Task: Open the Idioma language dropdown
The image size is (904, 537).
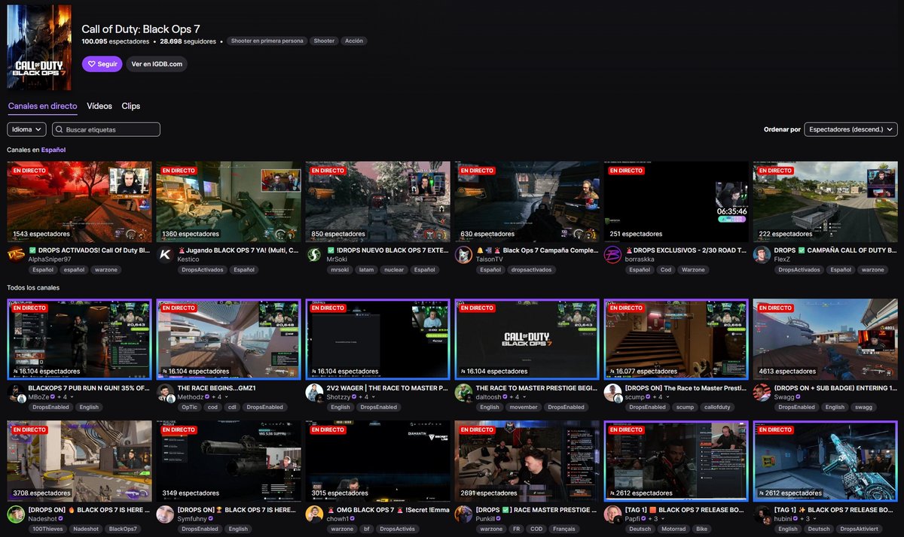Action: click(26, 129)
